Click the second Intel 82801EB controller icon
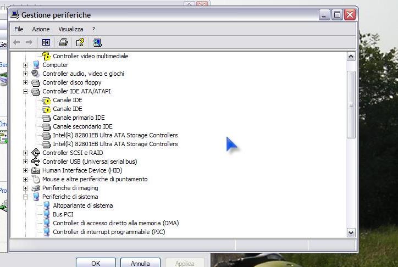 tap(46, 144)
